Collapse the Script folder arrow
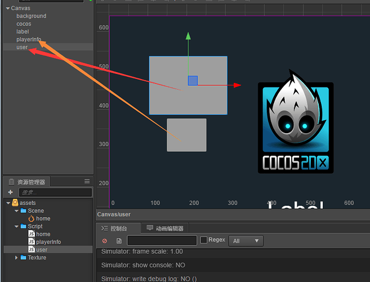Image resolution: width=370 pixels, height=282 pixels. click(x=16, y=226)
